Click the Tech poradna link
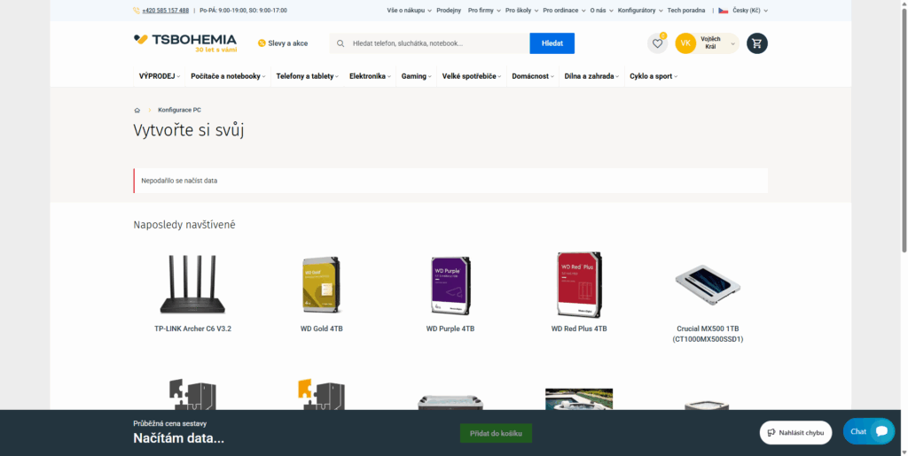Screen dimensions: 908x456 686,11
